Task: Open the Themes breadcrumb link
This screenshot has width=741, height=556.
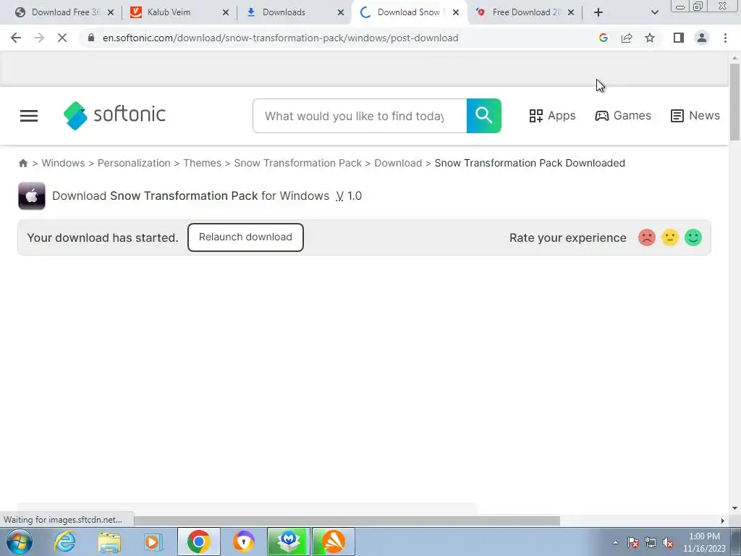Action: [x=203, y=163]
